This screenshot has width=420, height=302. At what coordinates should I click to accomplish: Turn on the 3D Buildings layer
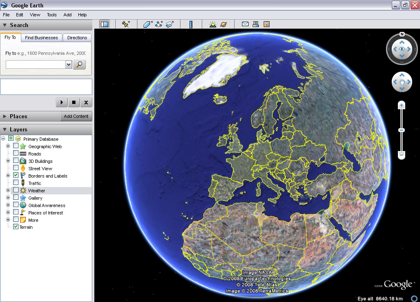click(x=16, y=160)
